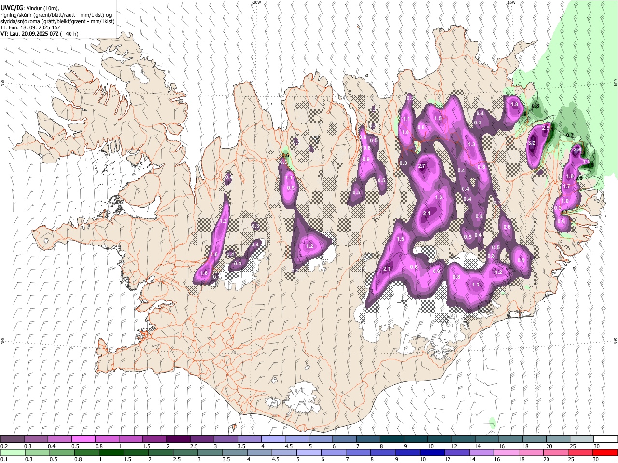
Task: Click the 3.2 precipitation value on the map
Action: tap(532, 143)
